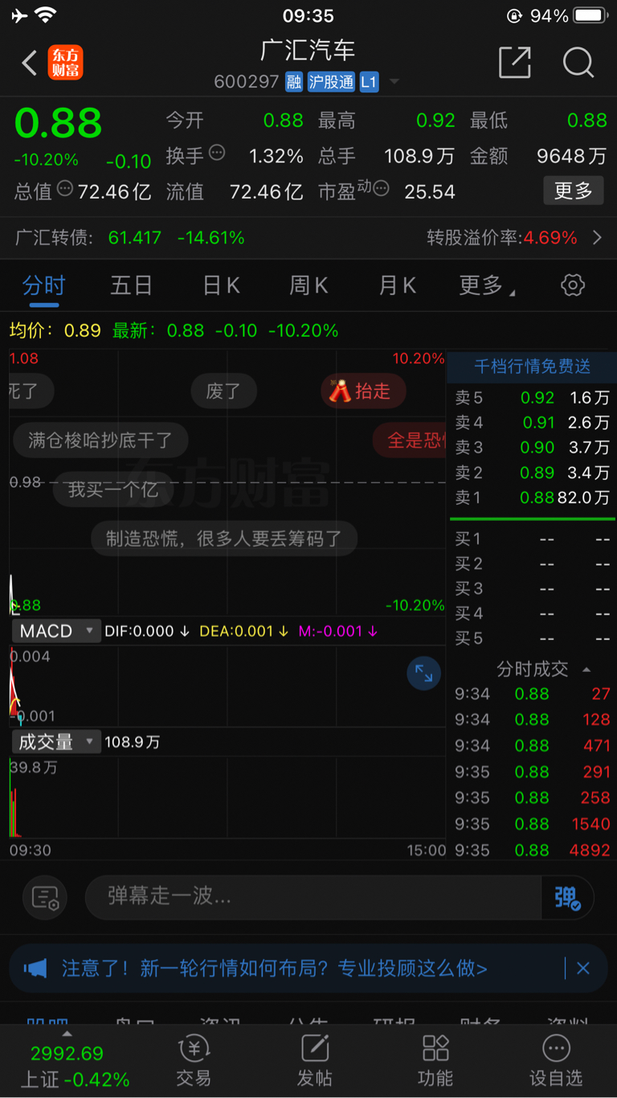Focus the 弹幕走一波 input field
This screenshot has width=617, height=1098.
pos(313,897)
